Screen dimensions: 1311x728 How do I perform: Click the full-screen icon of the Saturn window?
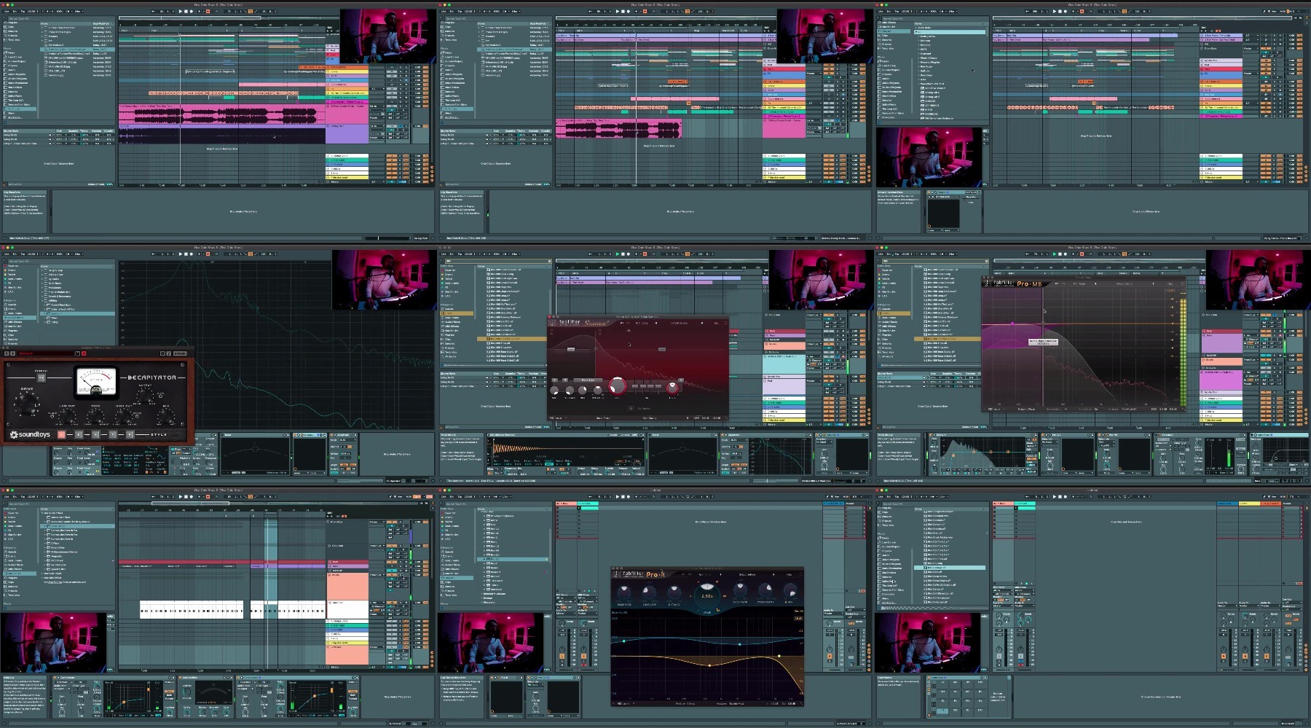[725, 323]
